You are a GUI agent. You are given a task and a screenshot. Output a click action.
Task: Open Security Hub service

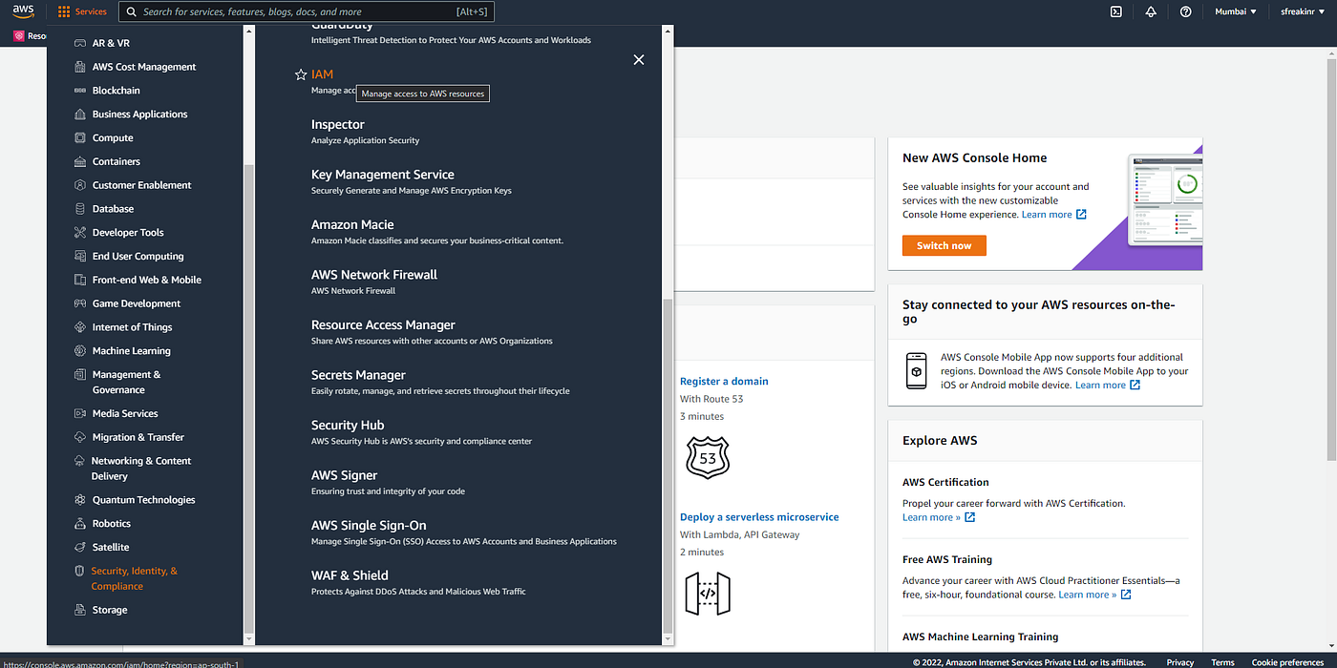[348, 425]
